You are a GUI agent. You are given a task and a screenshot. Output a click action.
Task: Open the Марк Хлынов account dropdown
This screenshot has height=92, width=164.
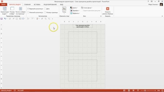pyautogui.click(x=159, y=5)
